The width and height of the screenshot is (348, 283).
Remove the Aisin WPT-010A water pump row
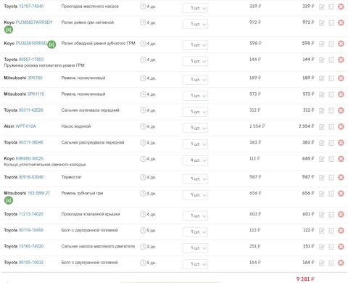(x=341, y=126)
